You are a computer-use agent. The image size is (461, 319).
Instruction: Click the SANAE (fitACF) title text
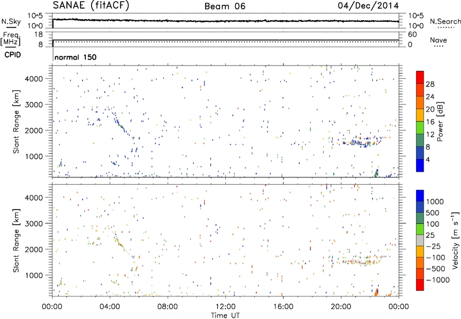pyautogui.click(x=91, y=5)
